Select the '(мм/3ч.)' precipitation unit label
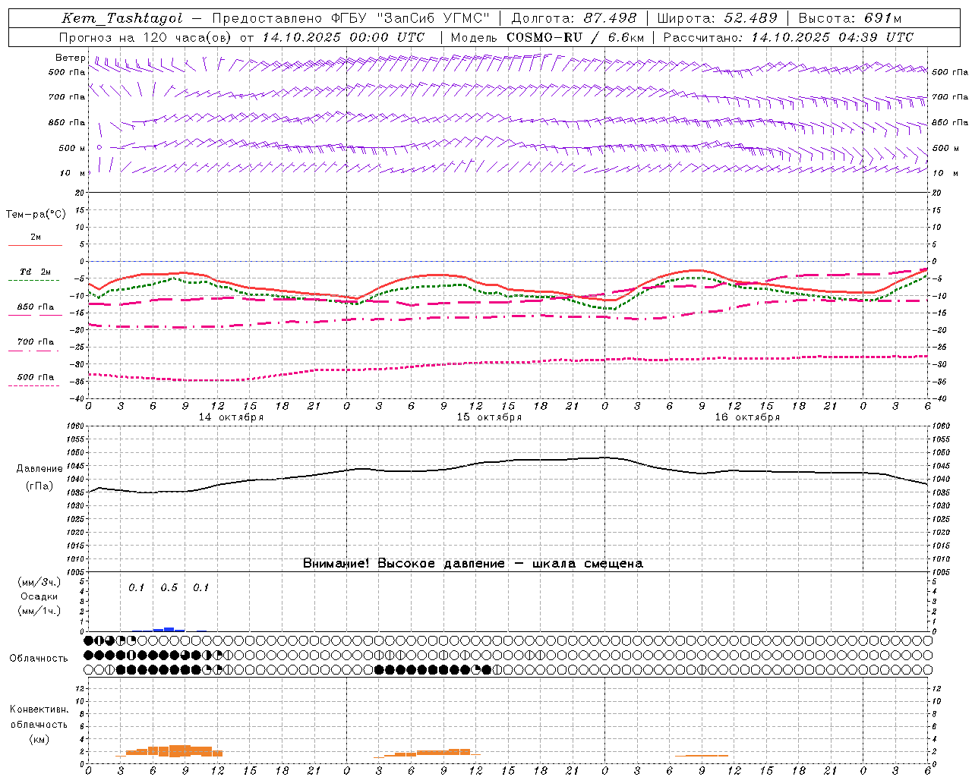The height and width of the screenshot is (777, 972). click(x=39, y=582)
